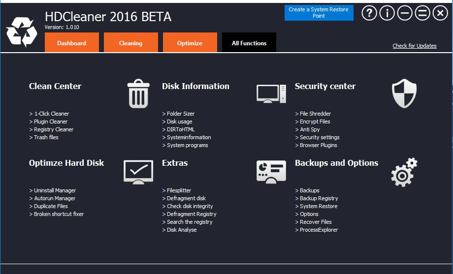
Task: Launch File Shredder
Action: pyautogui.click(x=313, y=114)
